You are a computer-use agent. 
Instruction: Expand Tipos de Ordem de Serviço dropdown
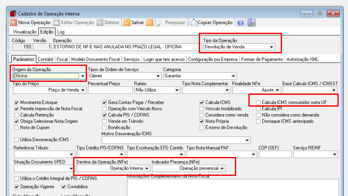(x=158, y=76)
